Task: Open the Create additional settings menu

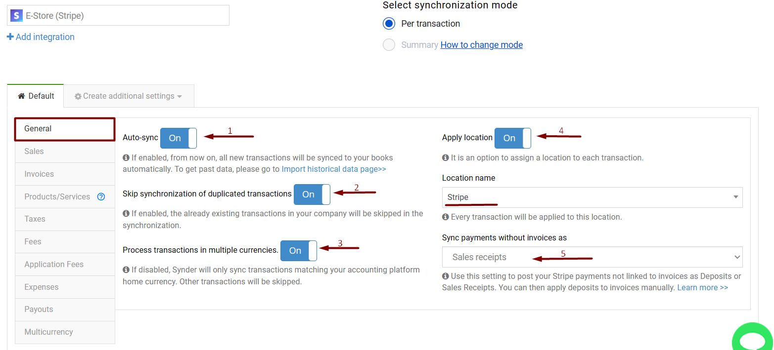Action: click(129, 96)
